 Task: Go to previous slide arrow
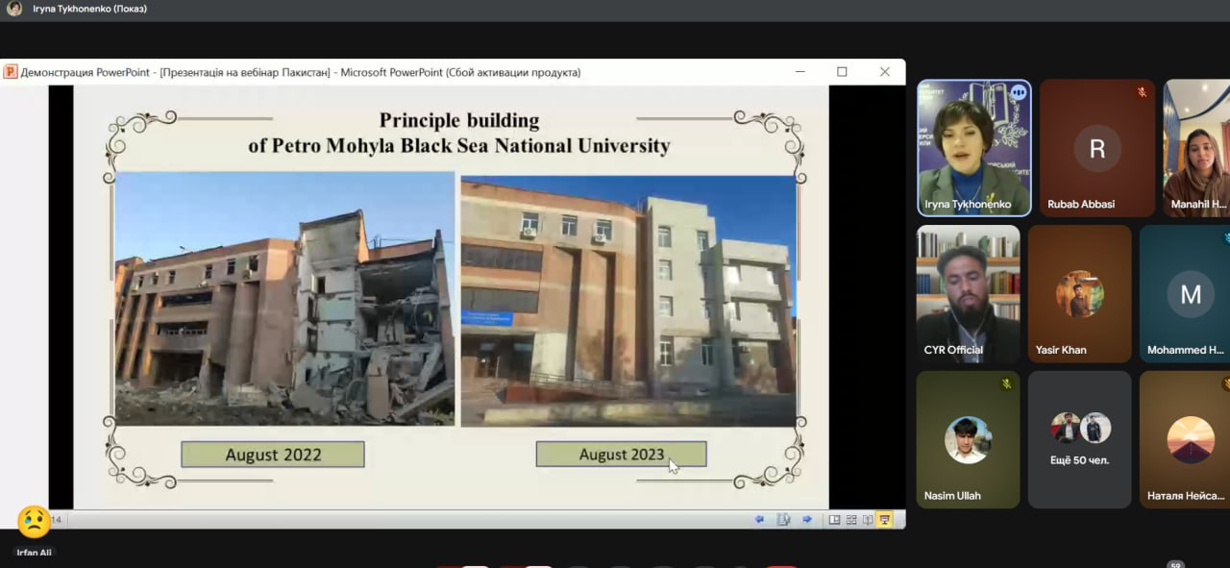[759, 520]
